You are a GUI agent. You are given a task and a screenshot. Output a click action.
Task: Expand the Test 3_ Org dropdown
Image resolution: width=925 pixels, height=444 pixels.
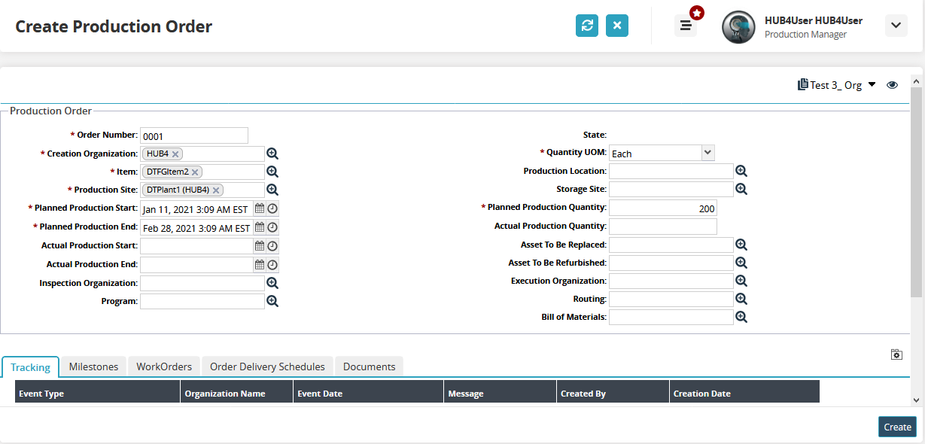pos(872,84)
